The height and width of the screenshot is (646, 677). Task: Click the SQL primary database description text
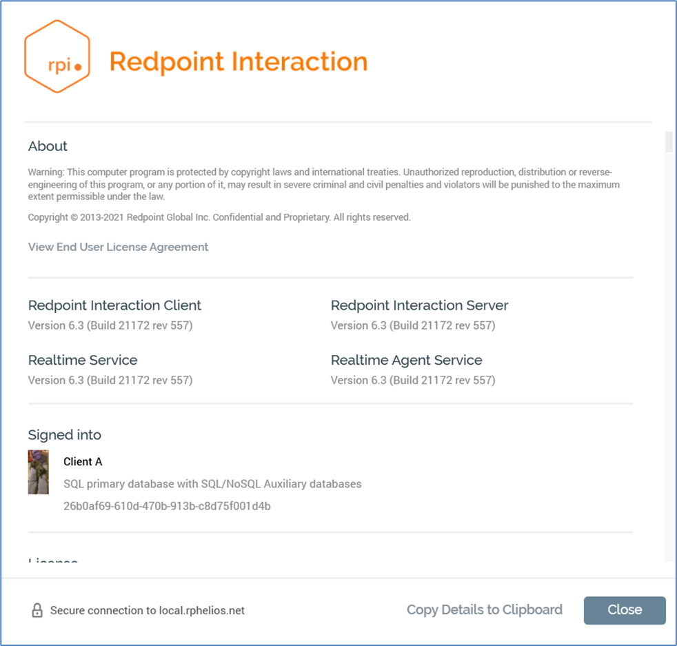(x=212, y=484)
